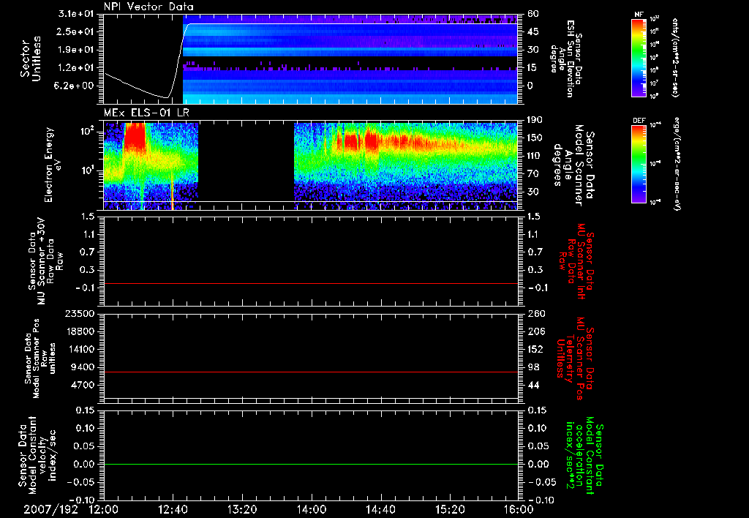This screenshot has width=749, height=518.
Task: Click the "Sector Unitless" axis label
Action: click(x=31, y=59)
